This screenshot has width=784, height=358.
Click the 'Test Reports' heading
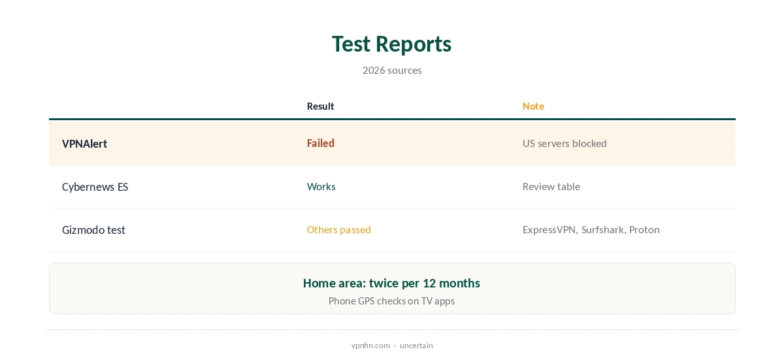pos(391,44)
